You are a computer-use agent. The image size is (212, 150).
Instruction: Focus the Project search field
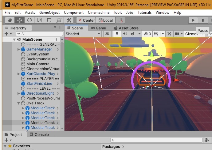(156, 140)
